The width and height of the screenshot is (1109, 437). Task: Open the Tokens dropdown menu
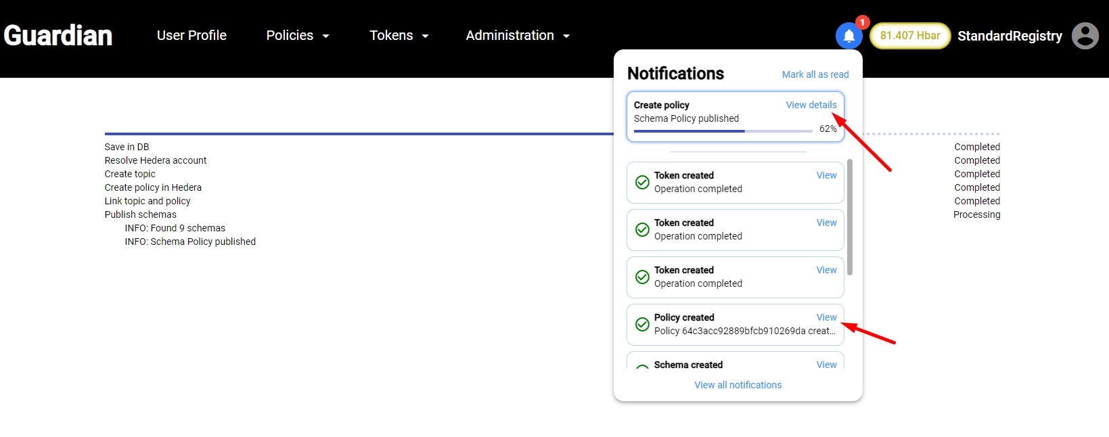coord(399,36)
